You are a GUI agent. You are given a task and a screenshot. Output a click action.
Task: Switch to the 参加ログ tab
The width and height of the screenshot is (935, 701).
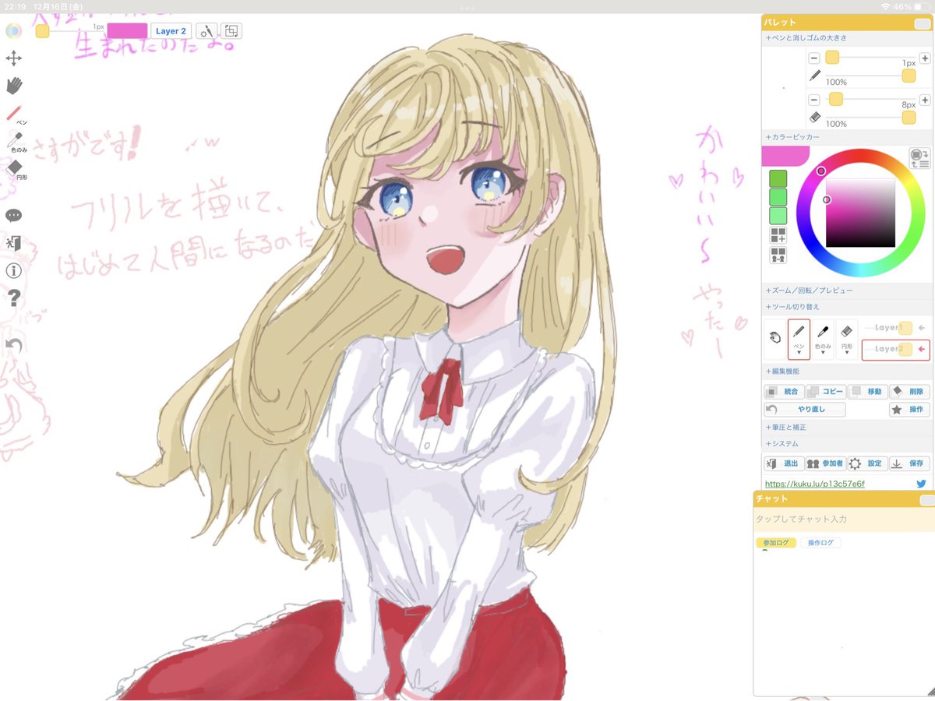click(x=775, y=543)
